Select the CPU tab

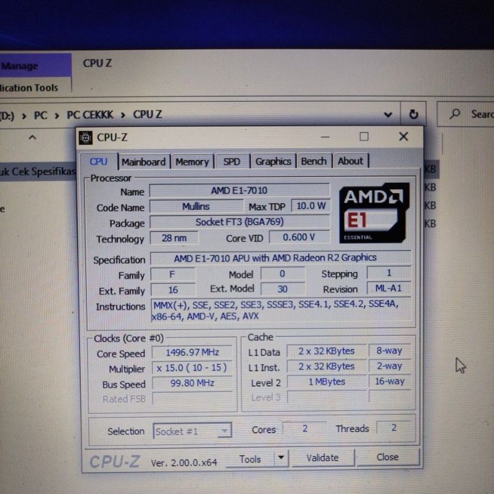99,162
